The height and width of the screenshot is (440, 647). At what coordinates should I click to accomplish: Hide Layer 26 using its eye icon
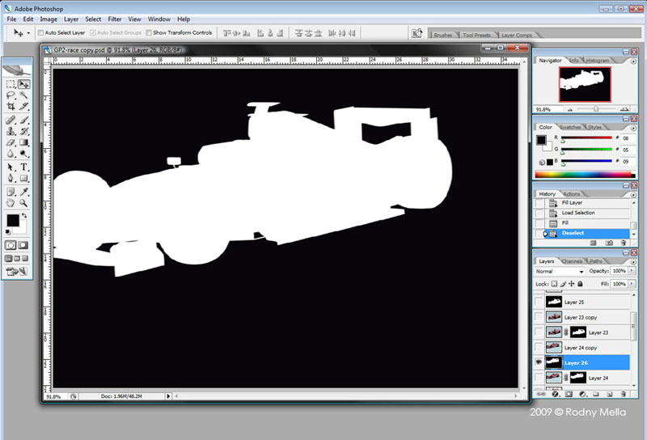(539, 362)
